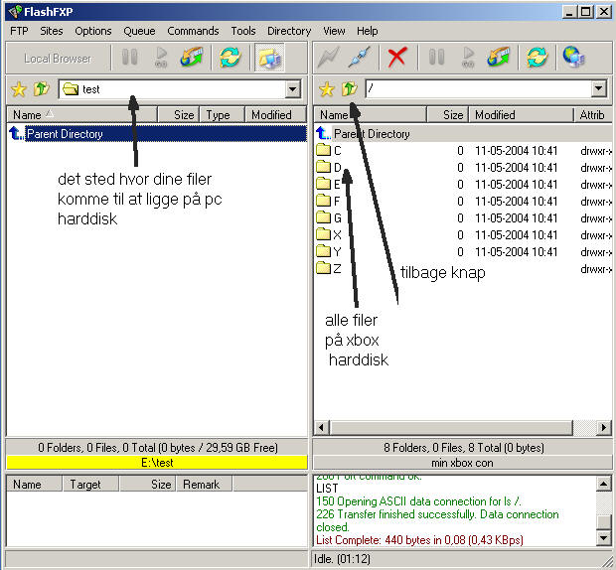The image size is (616, 570).
Task: Open the Queue menu
Action: point(139,31)
